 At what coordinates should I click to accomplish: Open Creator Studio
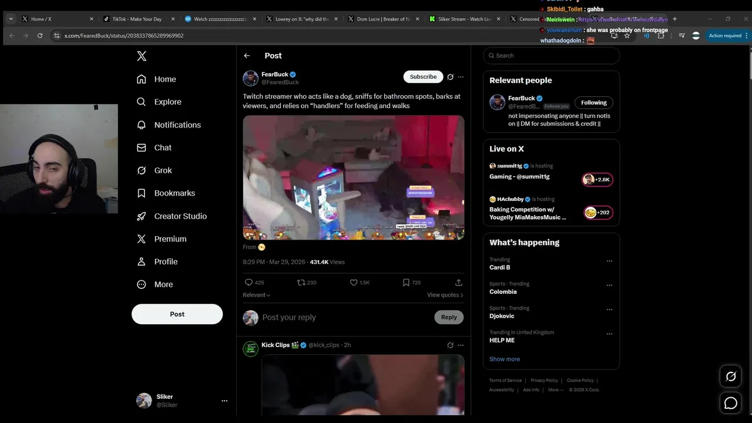[x=172, y=216]
